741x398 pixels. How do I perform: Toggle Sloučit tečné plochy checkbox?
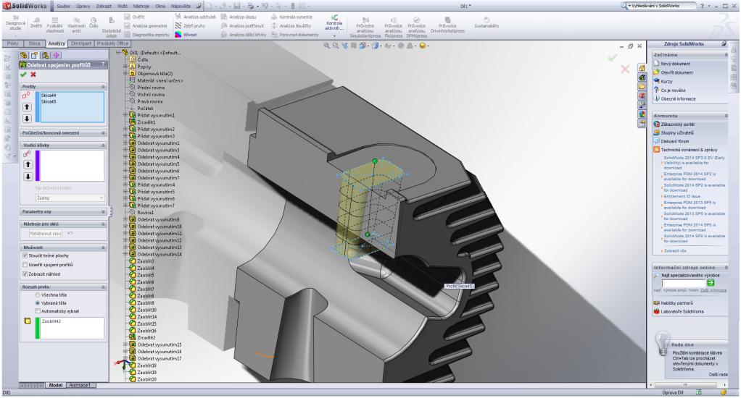pos(25,255)
